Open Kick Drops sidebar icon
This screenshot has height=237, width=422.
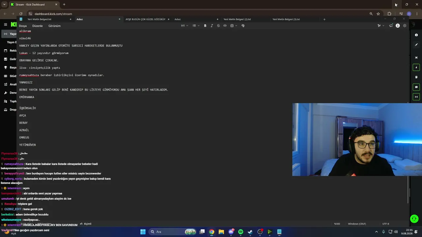[6, 110]
